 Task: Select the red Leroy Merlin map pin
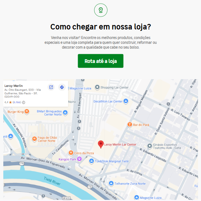101,144
